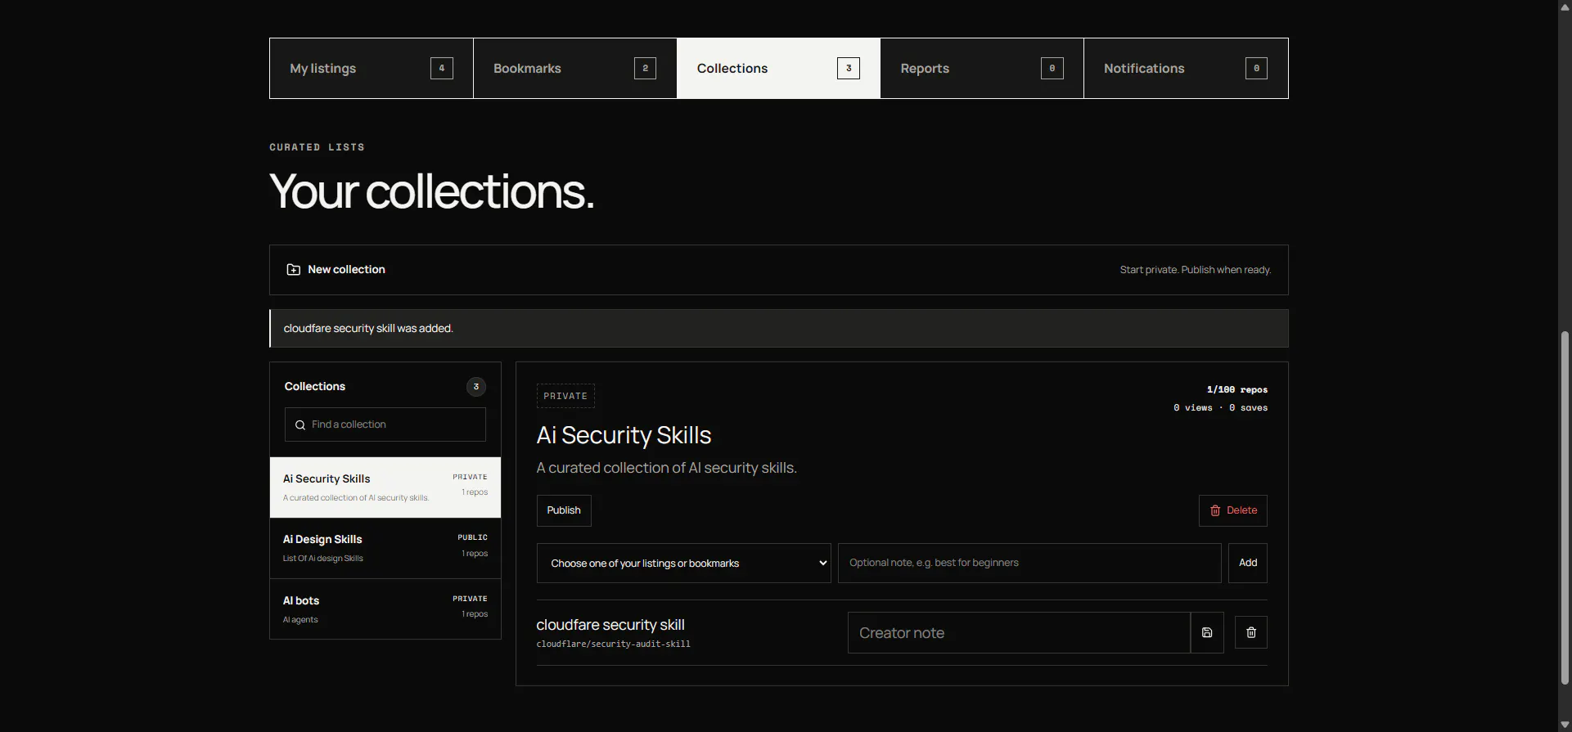Screen dimensions: 1572x732
Task: Remove cloudfare security skill with trash icon
Action: (1250, 632)
